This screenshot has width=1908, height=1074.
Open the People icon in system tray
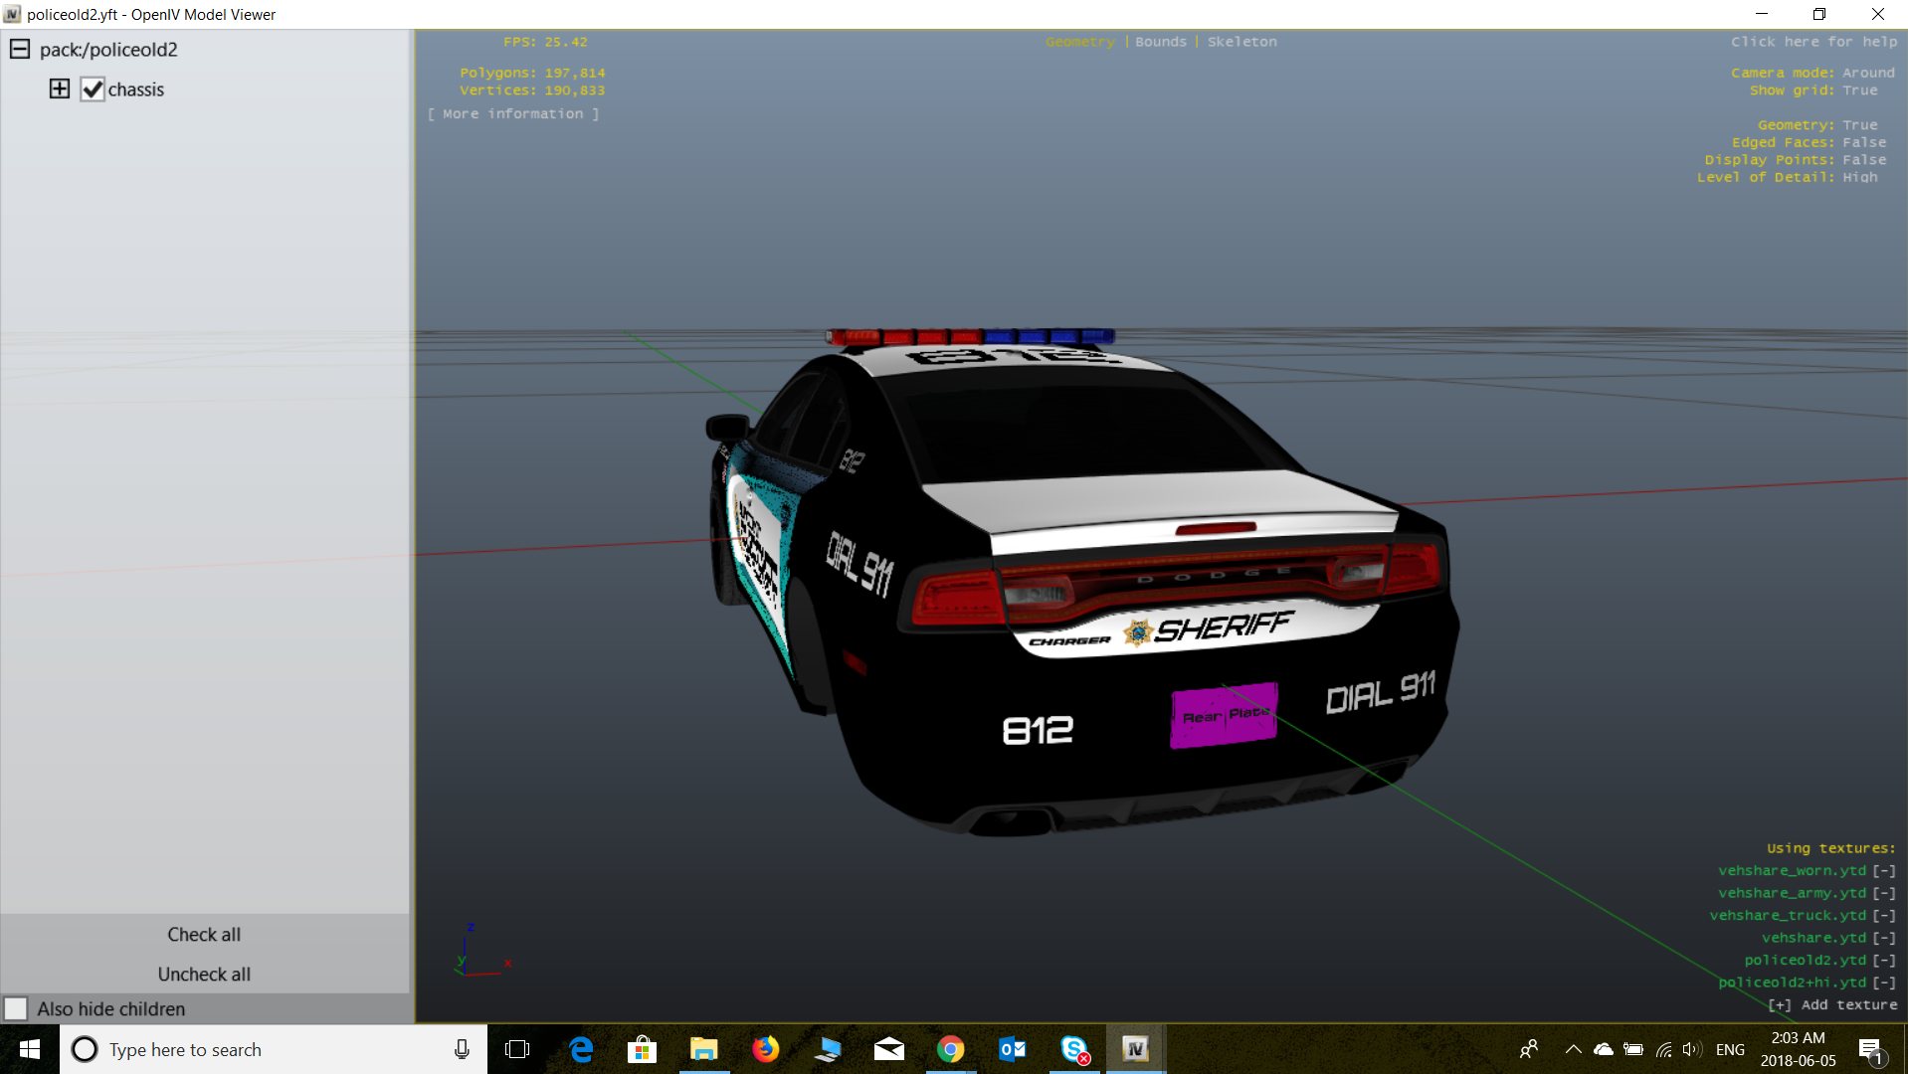(1529, 1049)
